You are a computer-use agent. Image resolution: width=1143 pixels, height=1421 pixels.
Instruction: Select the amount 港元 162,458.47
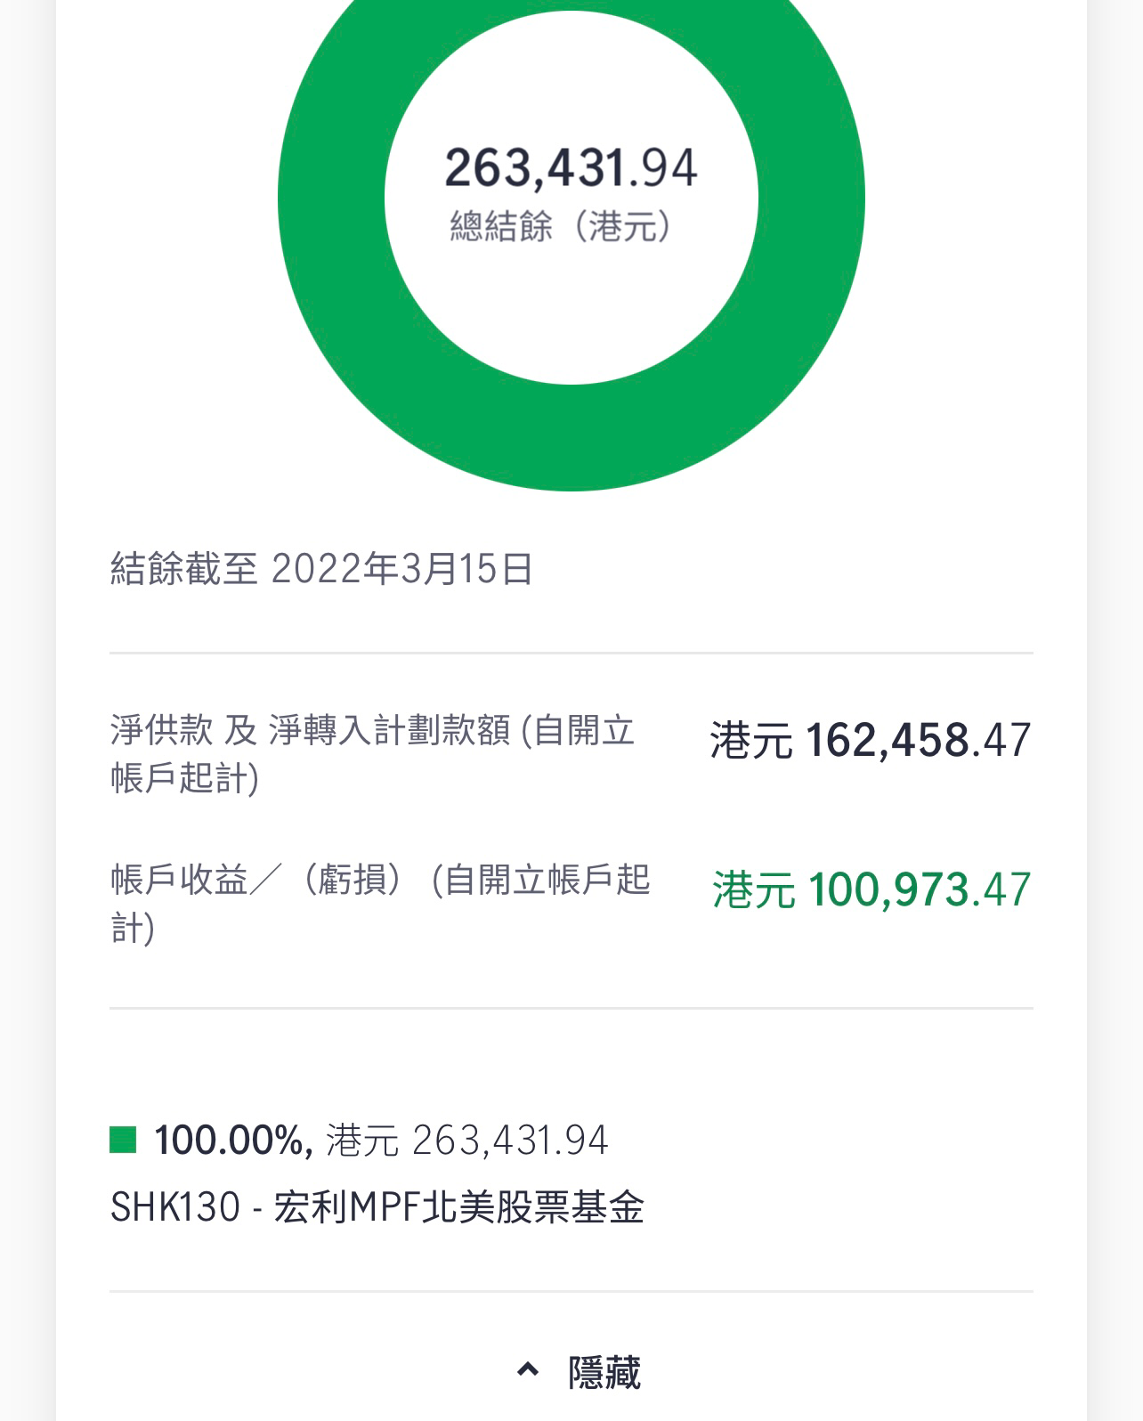pyautogui.click(x=871, y=741)
